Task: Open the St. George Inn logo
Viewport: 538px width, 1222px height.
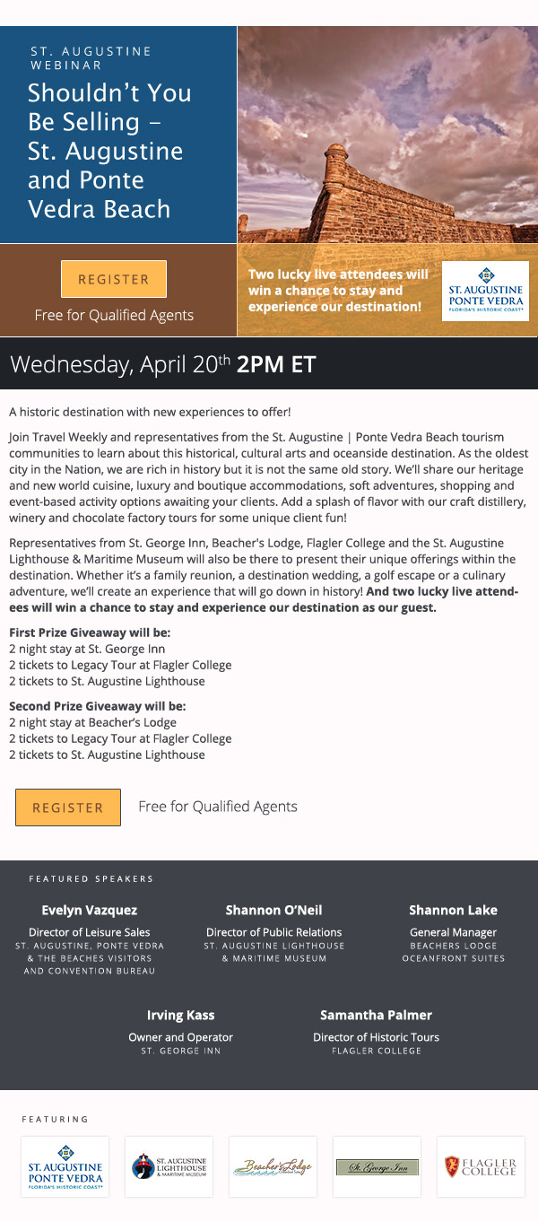Action: [x=377, y=1166]
